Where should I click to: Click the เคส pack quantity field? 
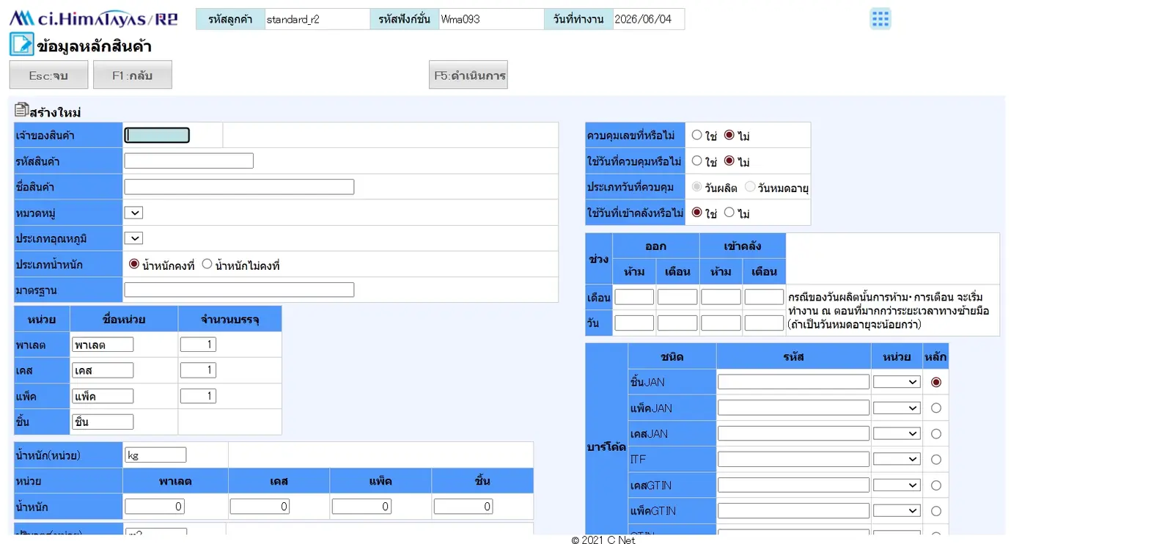pyautogui.click(x=198, y=370)
